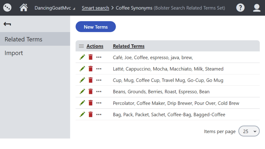Viewport: 265px width, 149px height.
Task: Edit the Percolator, Coffee Maker row
Action: [x=82, y=103]
